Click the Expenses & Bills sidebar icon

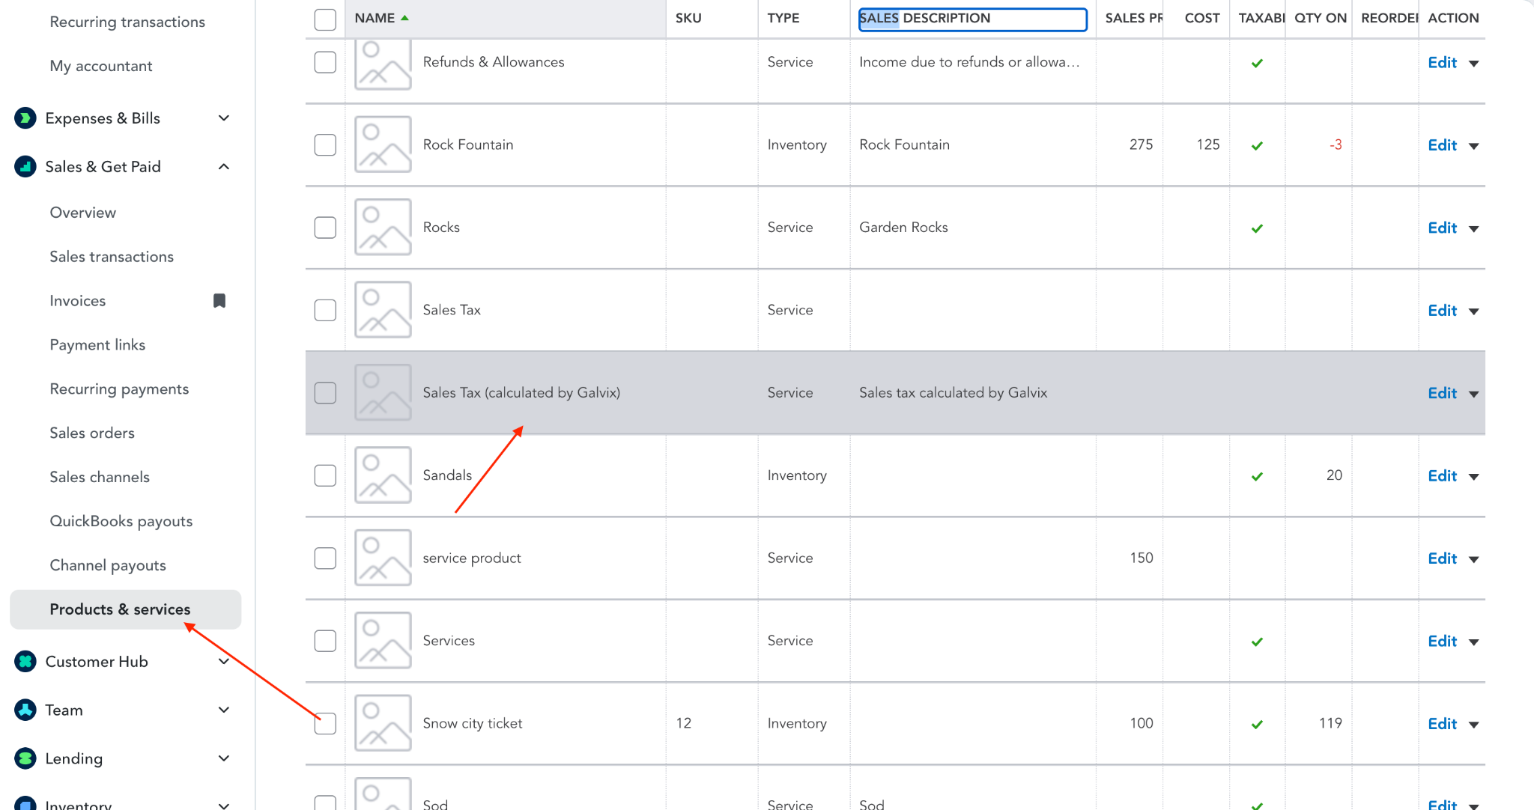point(25,118)
